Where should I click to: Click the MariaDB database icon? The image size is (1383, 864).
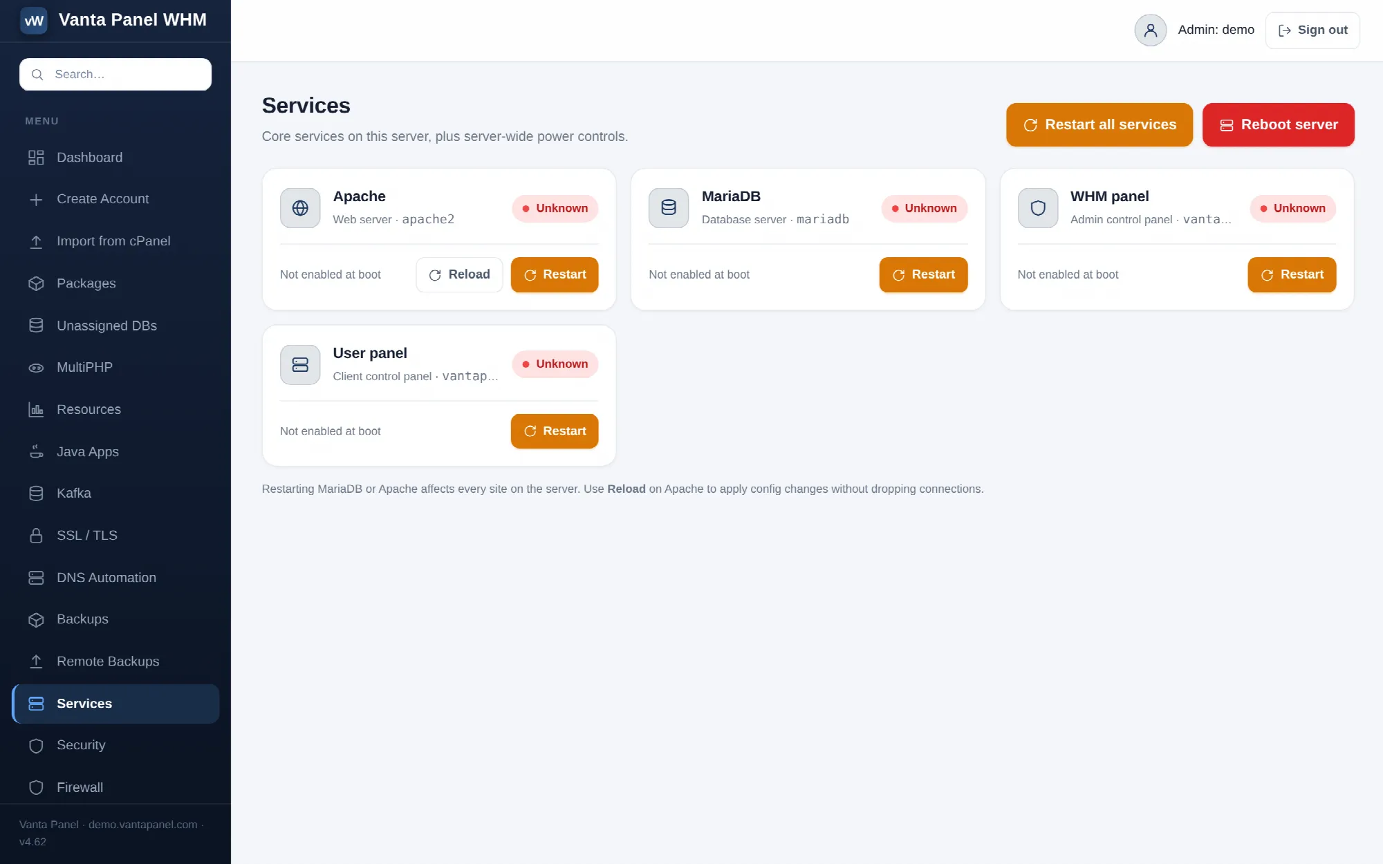(x=669, y=208)
